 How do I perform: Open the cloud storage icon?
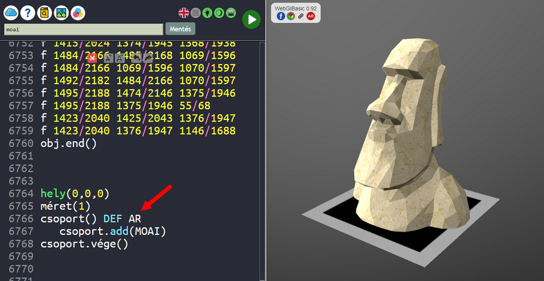[x=11, y=12]
